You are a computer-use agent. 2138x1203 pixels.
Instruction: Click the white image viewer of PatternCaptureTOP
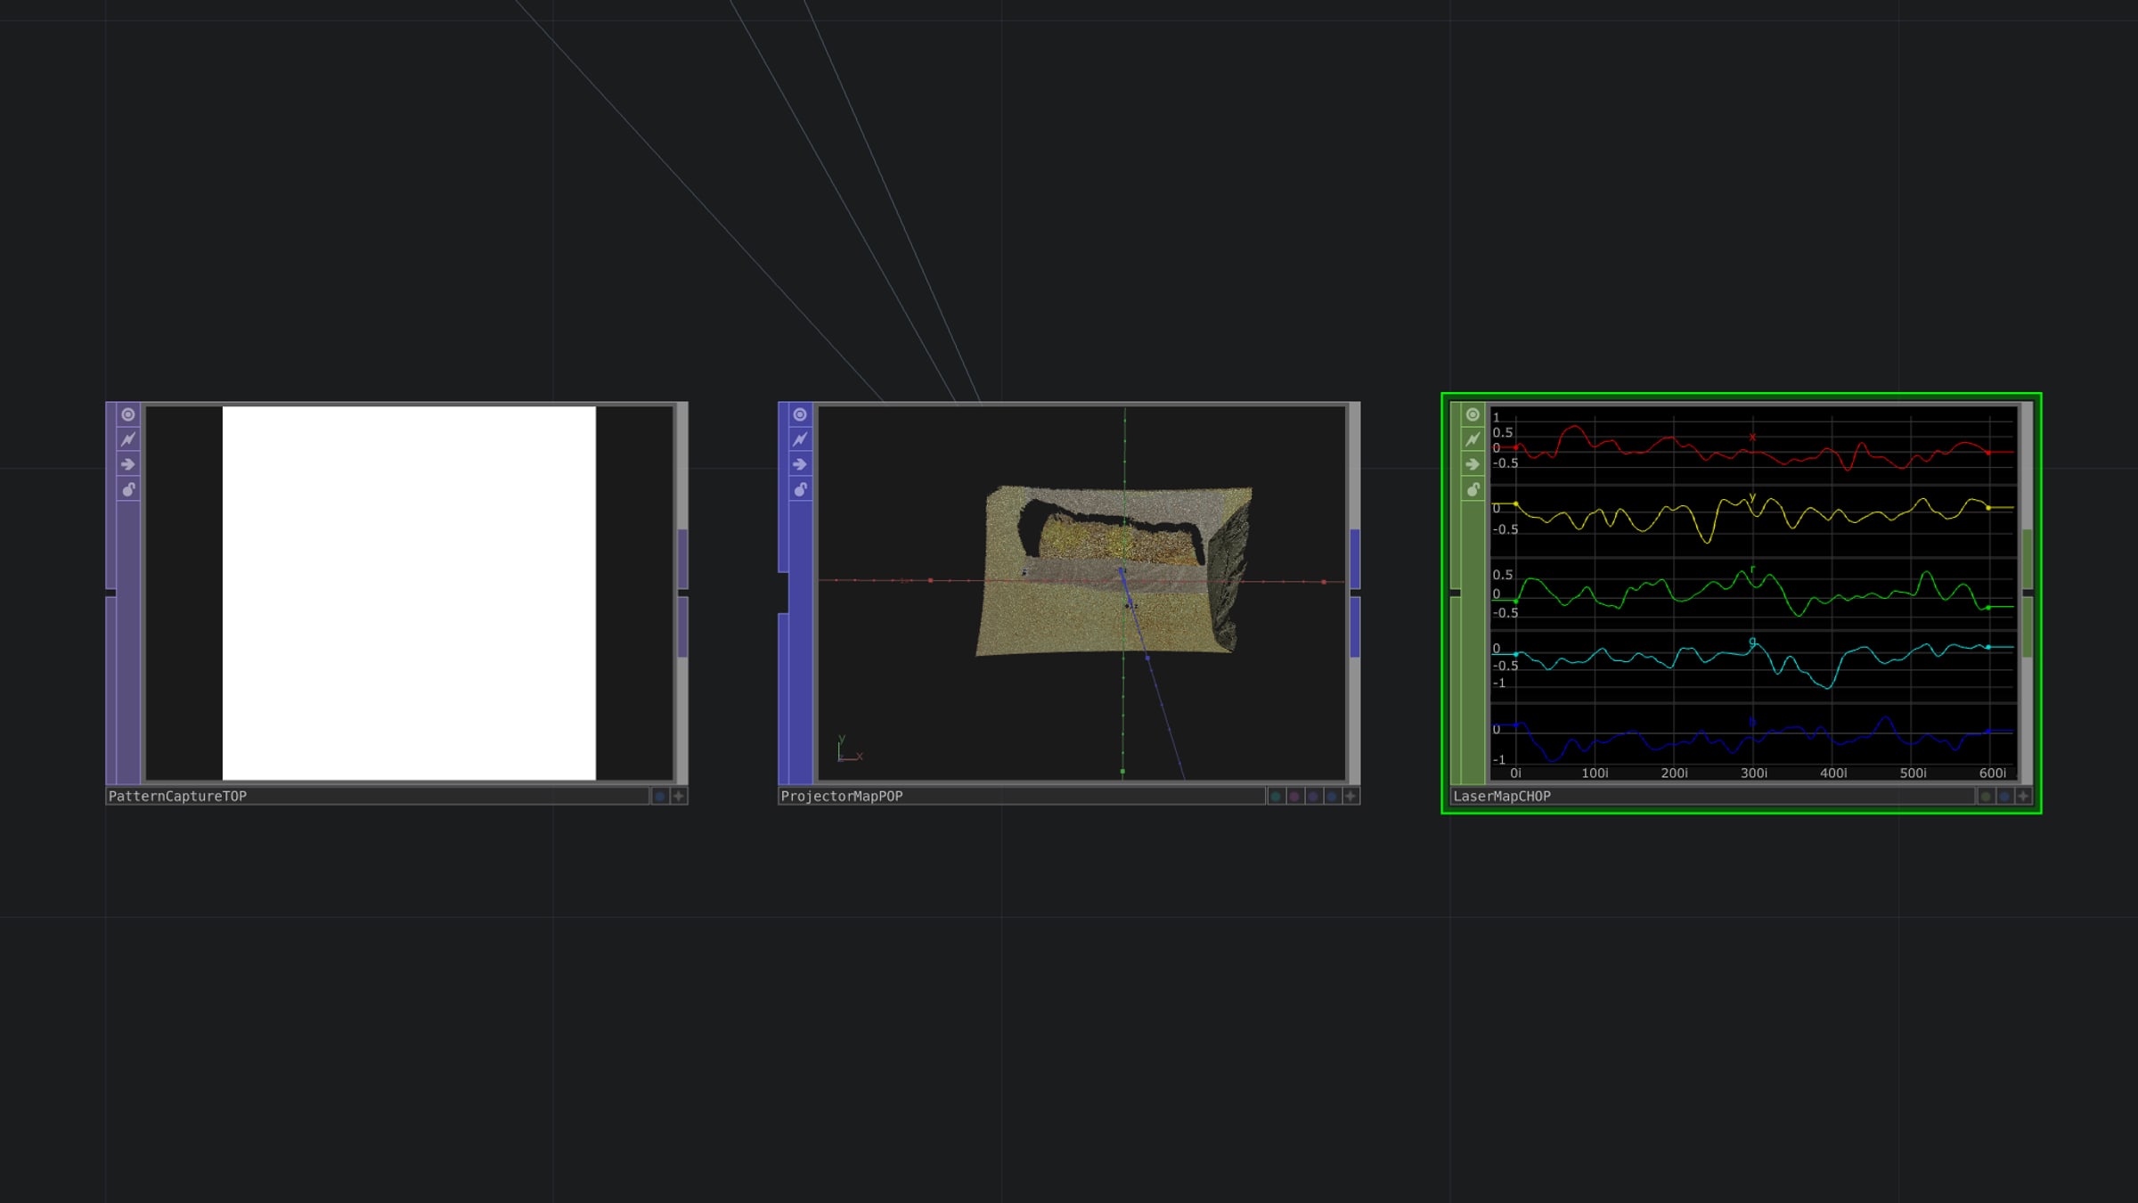[409, 593]
